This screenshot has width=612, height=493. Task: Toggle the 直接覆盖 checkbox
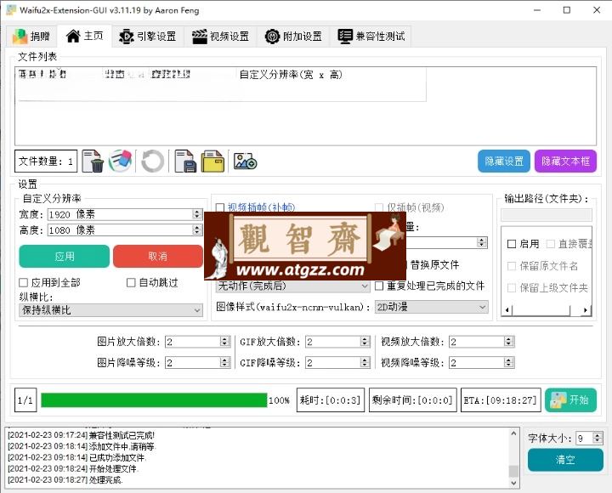coord(551,244)
